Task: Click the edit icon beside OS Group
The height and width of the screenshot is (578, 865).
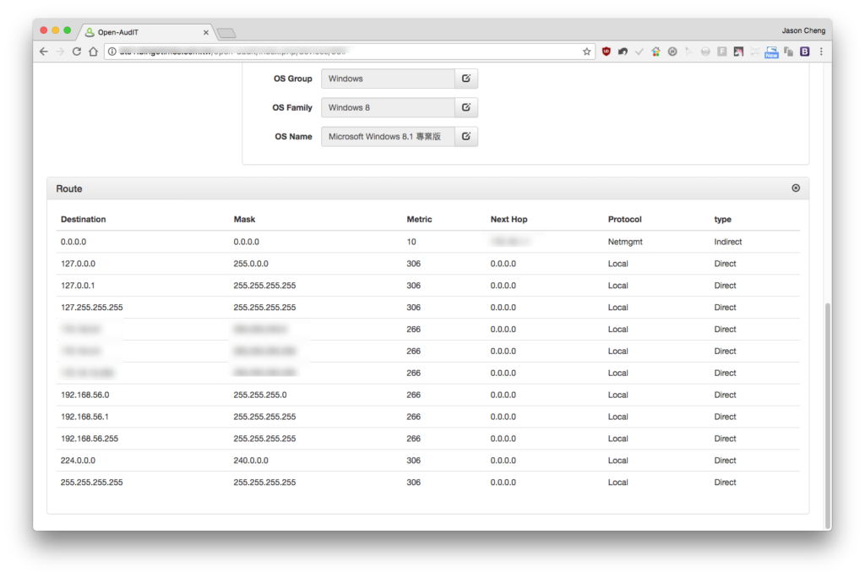Action: tap(466, 79)
